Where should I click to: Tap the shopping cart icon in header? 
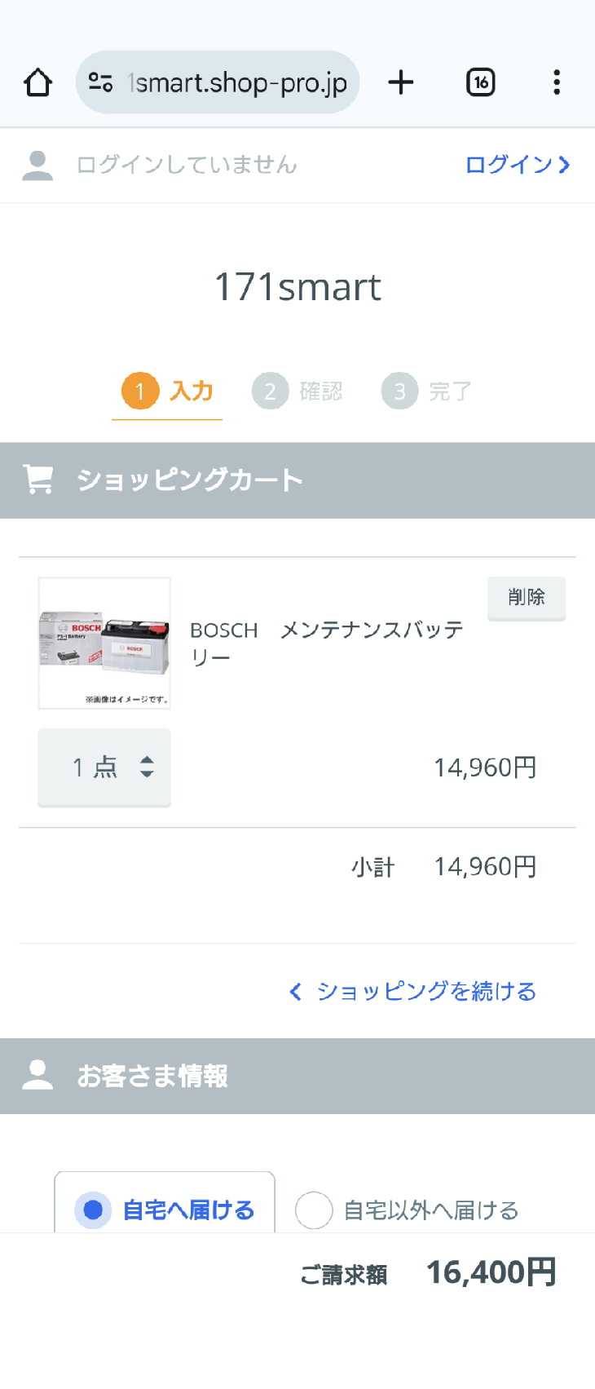tap(38, 480)
